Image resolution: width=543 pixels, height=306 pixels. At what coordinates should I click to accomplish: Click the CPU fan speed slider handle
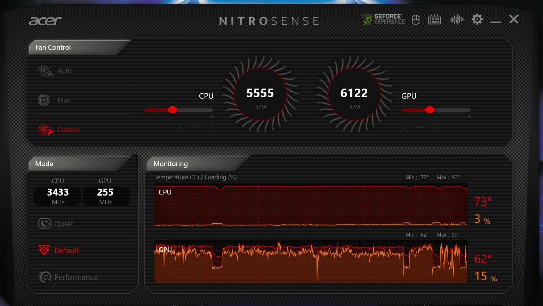173,110
